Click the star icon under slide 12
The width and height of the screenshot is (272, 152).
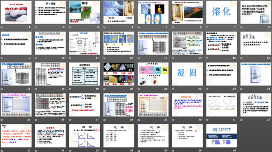tap(105, 58)
